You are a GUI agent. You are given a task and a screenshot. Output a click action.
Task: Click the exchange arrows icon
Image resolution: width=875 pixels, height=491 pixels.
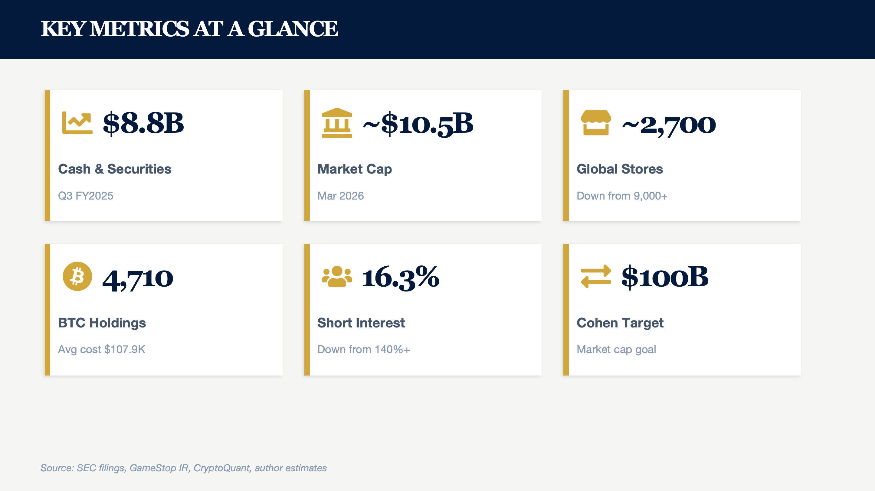click(x=596, y=276)
